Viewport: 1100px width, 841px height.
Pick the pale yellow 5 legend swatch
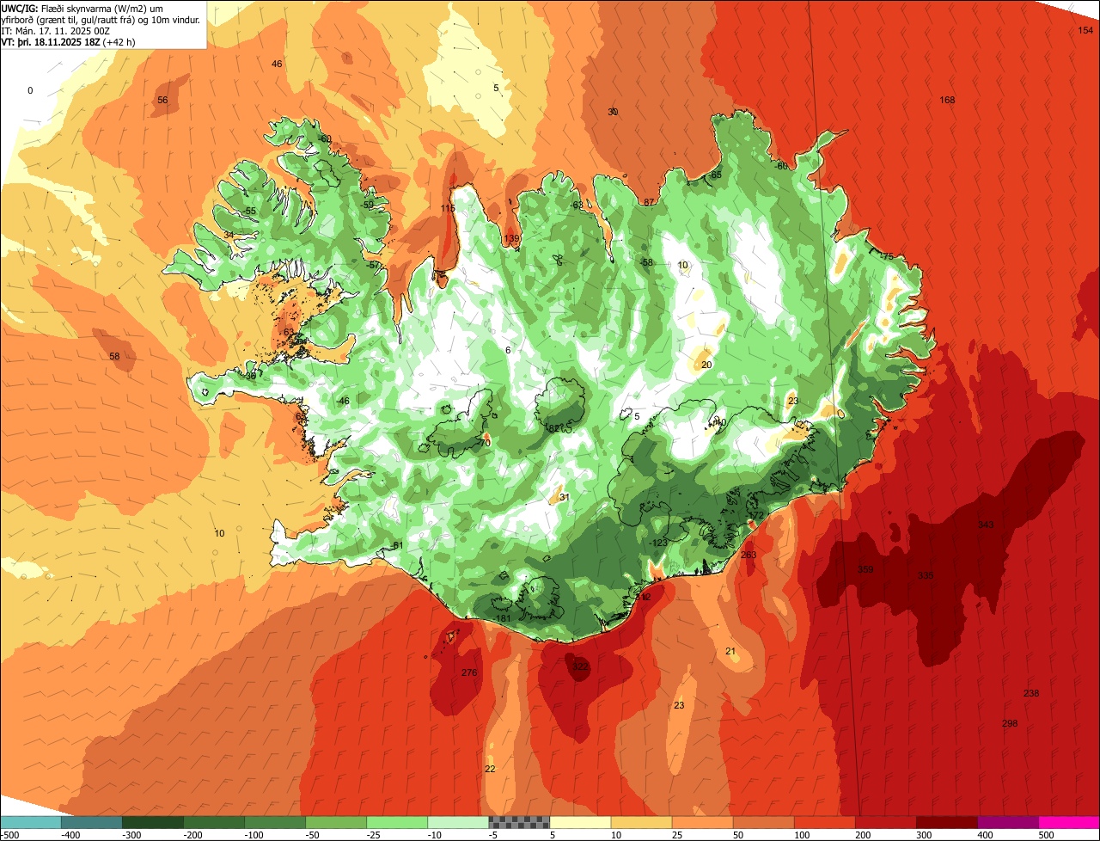click(x=580, y=822)
